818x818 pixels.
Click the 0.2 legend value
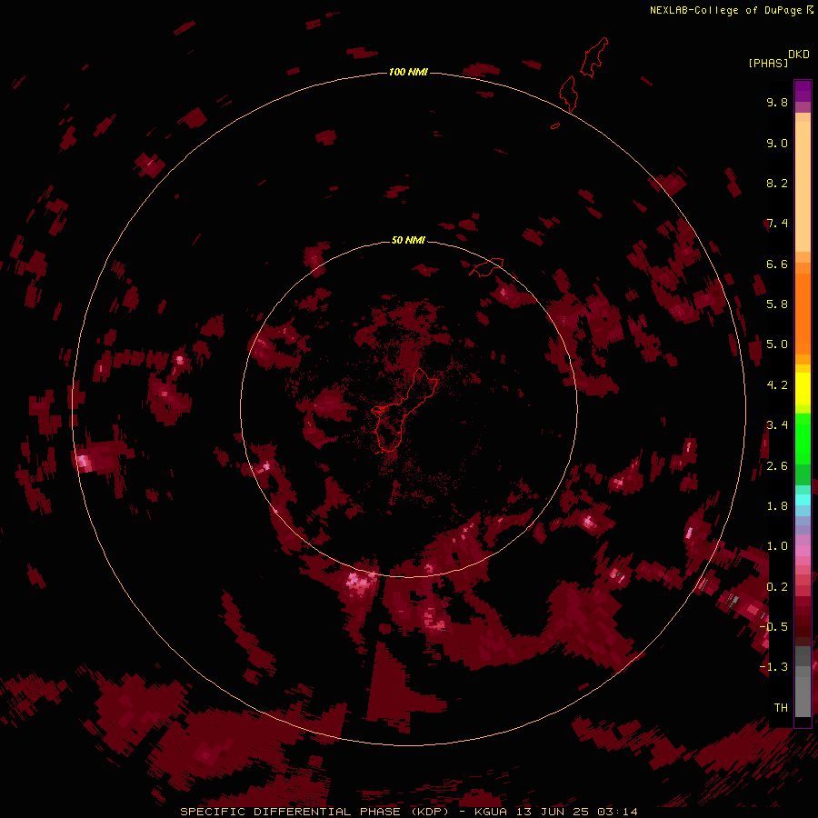point(777,587)
